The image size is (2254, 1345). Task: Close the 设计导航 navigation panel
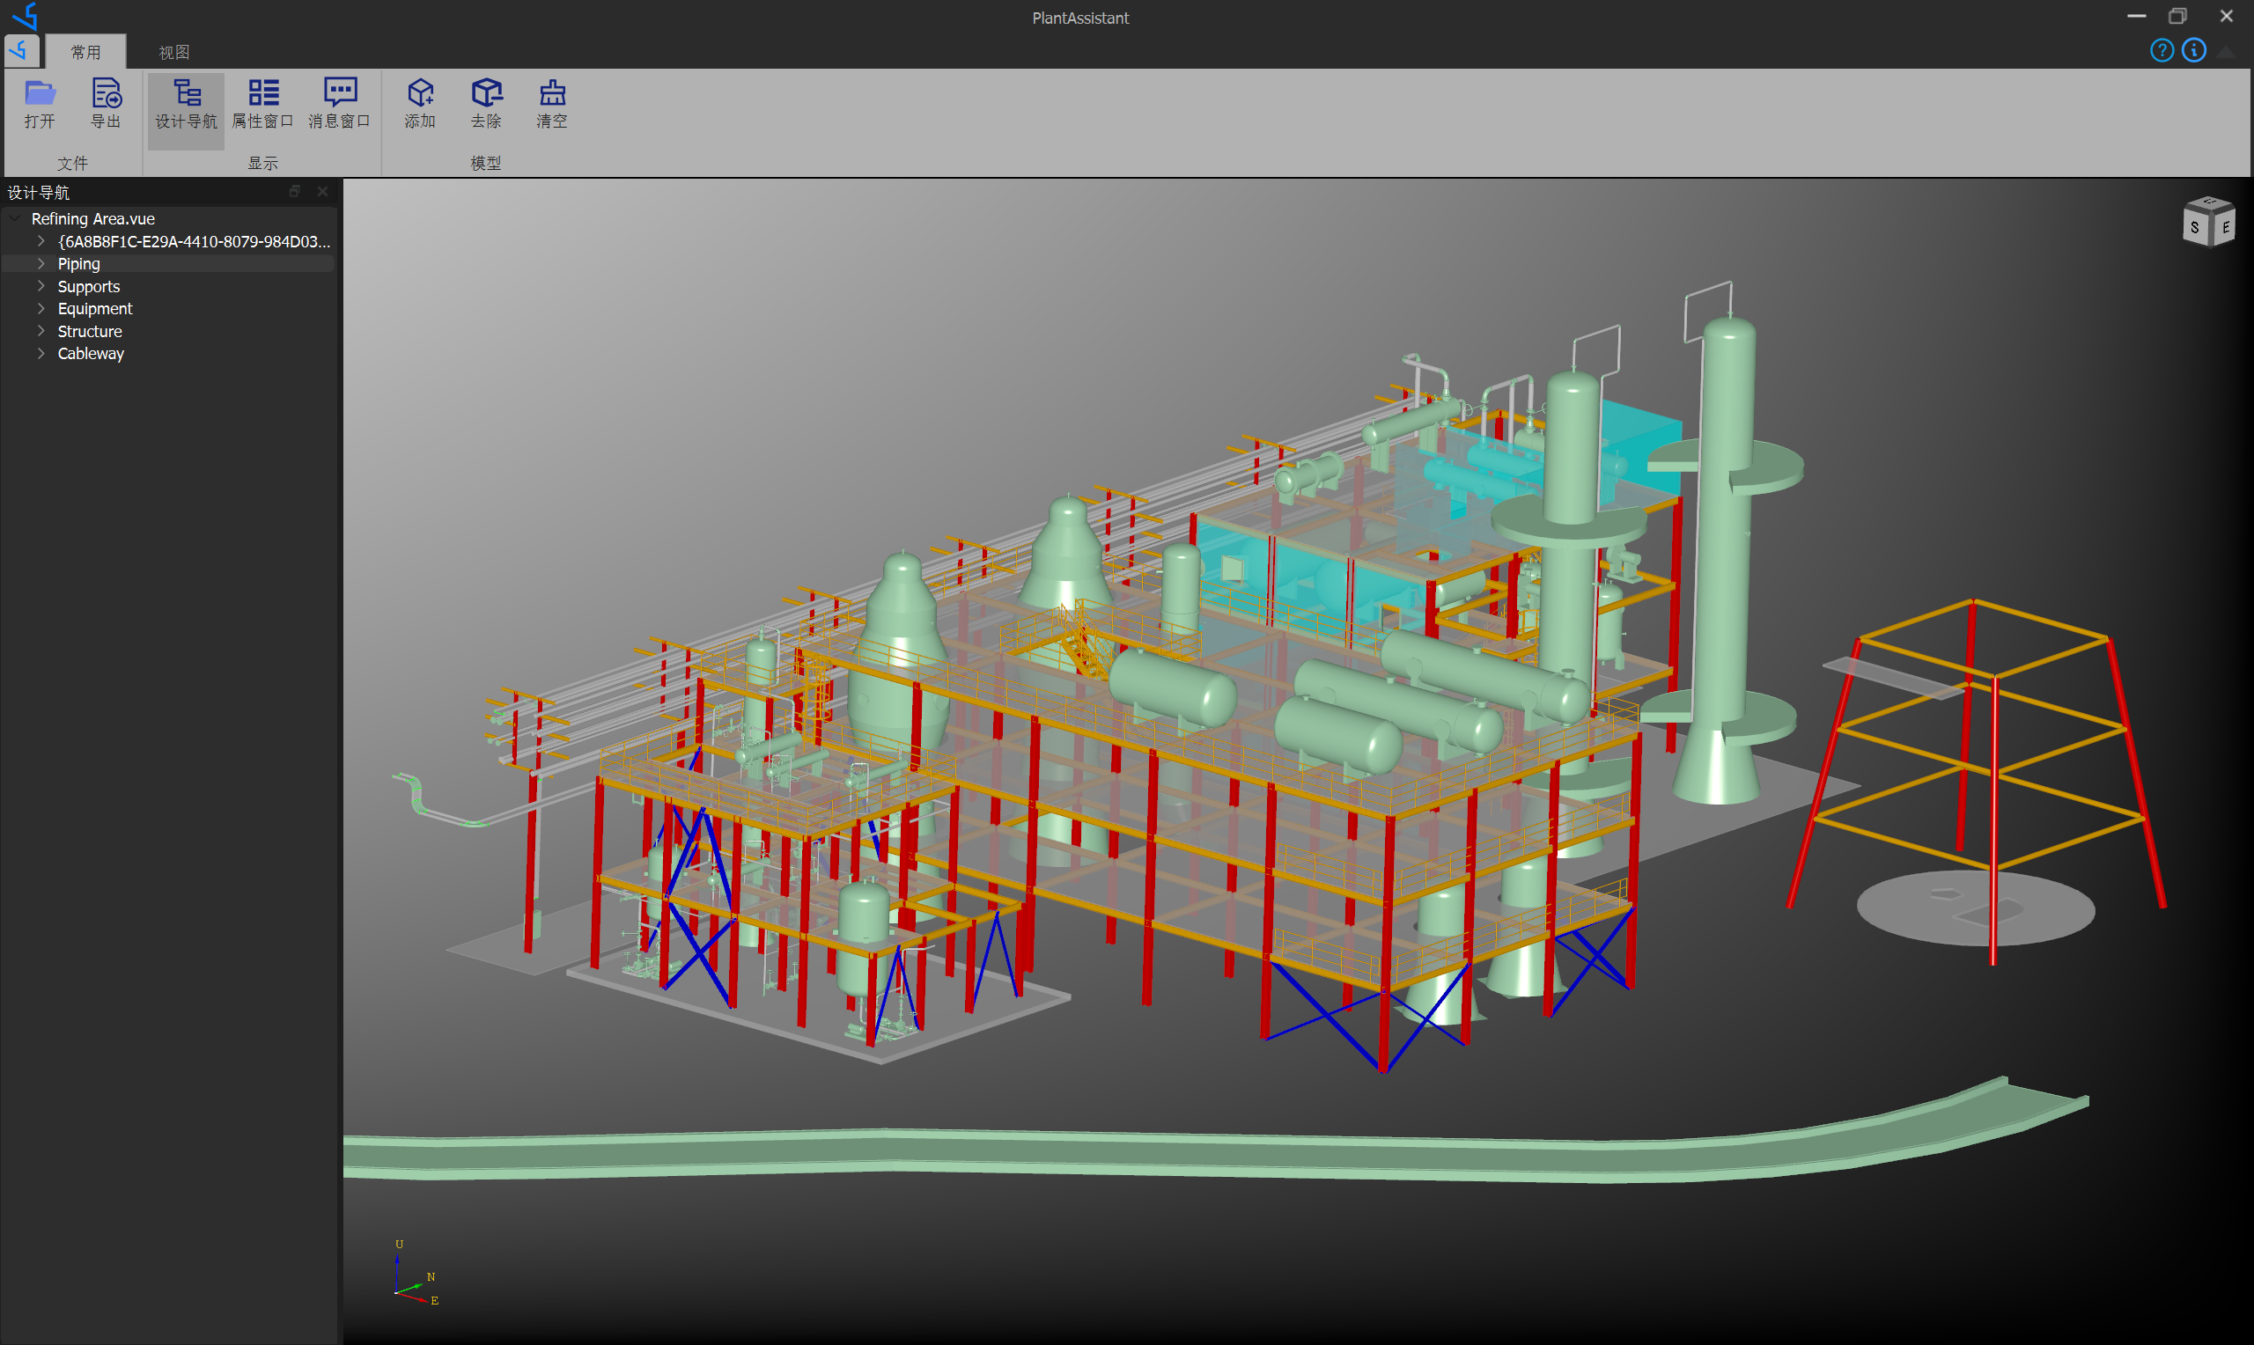322,191
